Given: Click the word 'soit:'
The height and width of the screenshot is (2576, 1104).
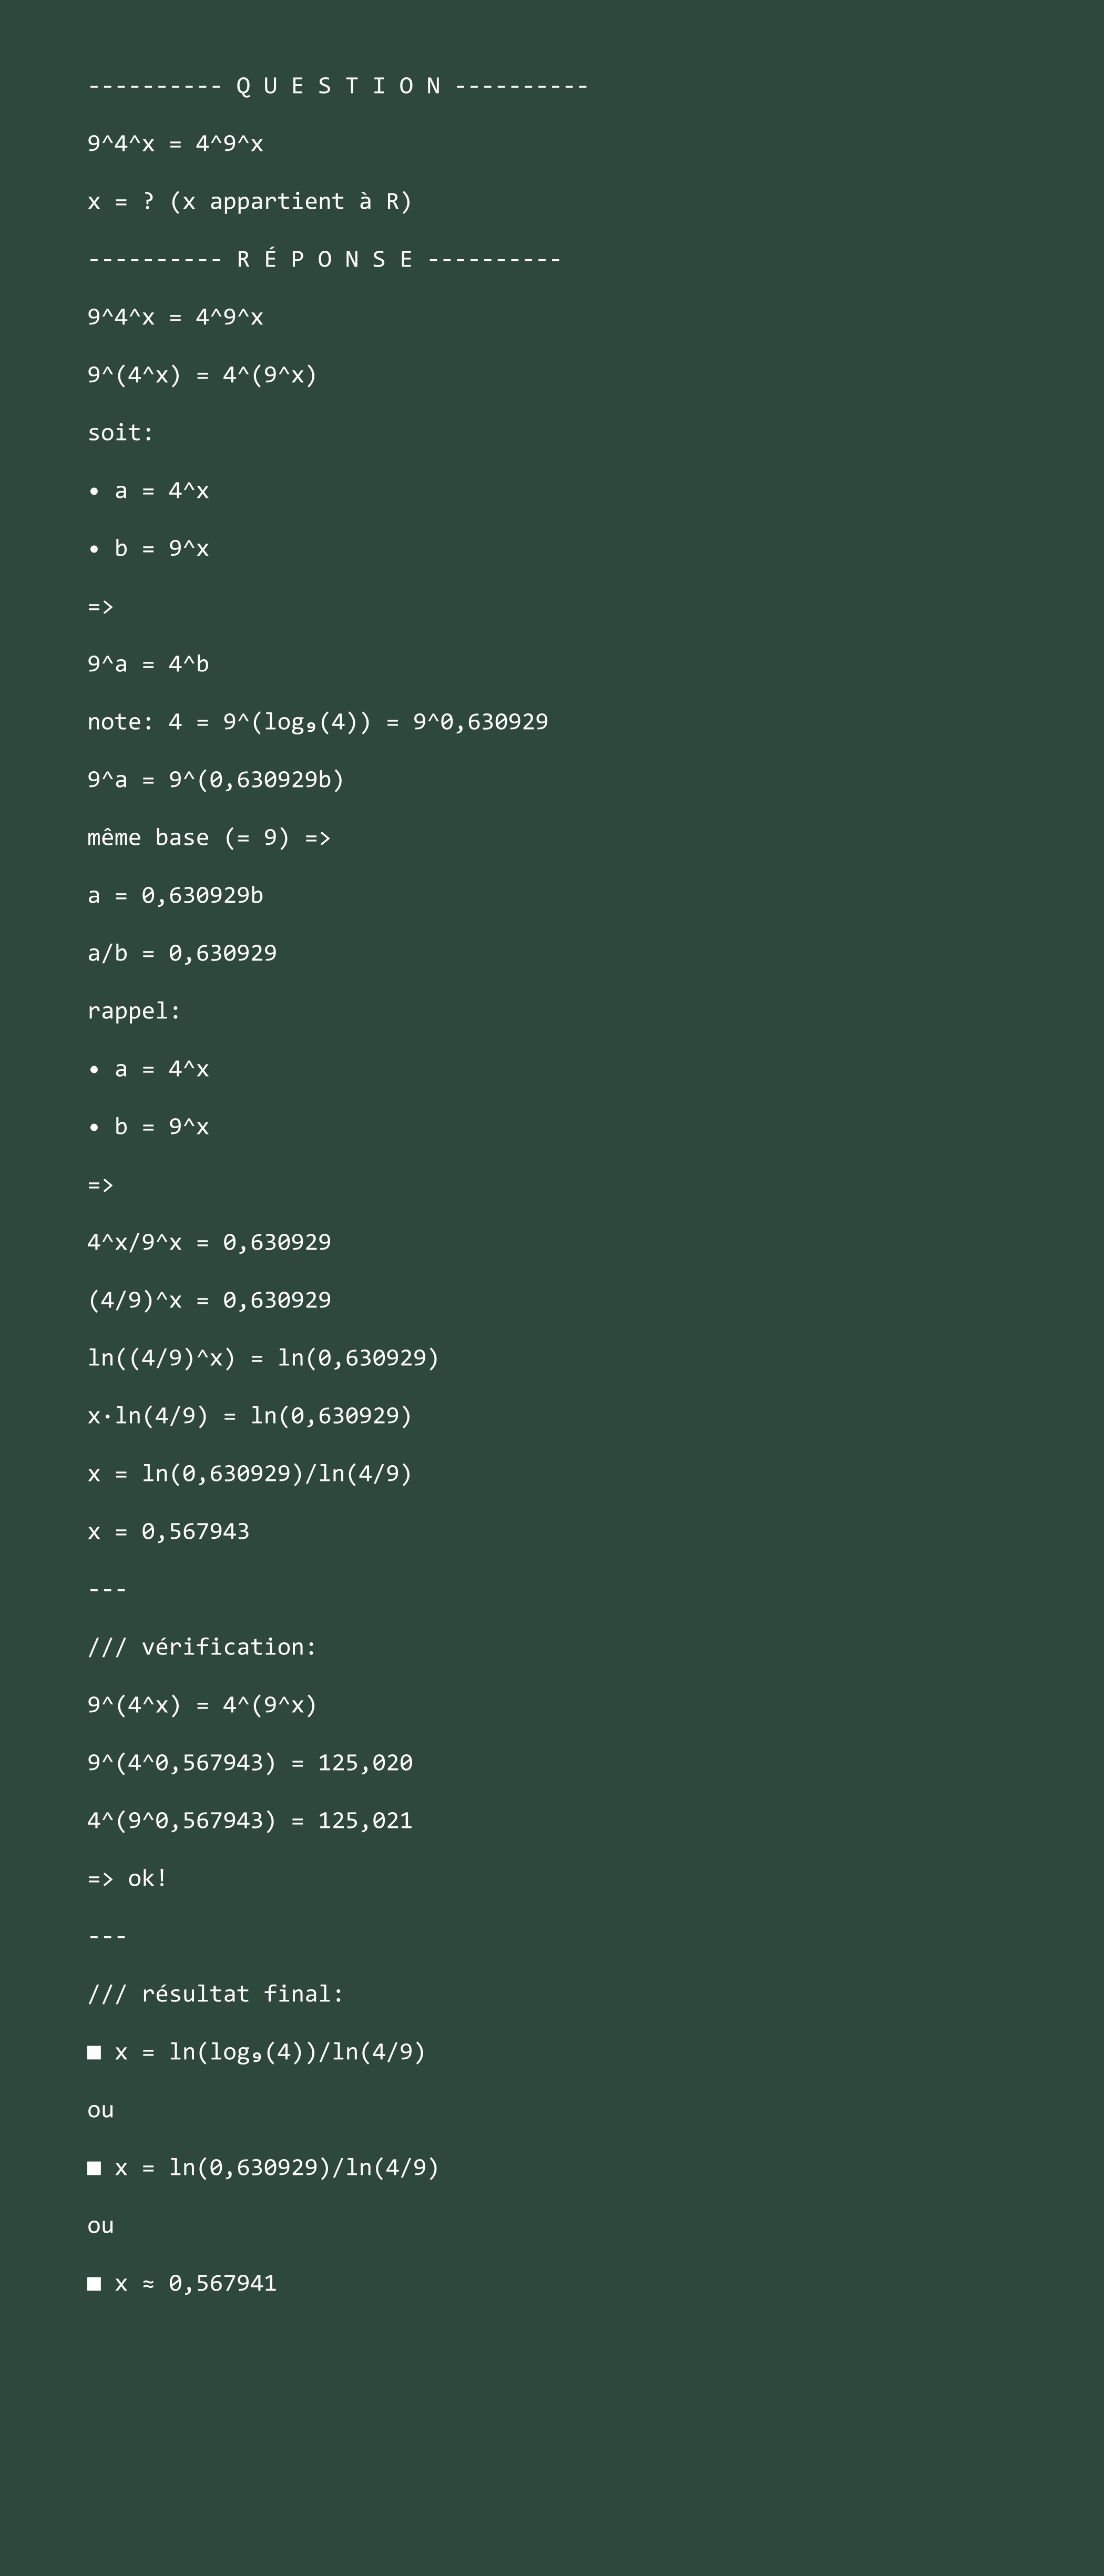Looking at the screenshot, I should click(121, 433).
